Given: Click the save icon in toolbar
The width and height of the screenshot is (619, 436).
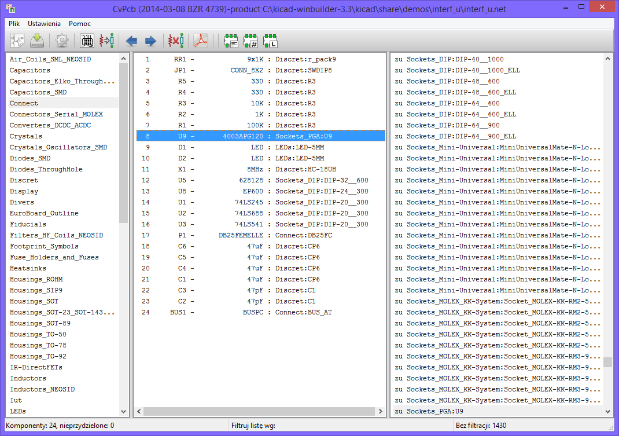Looking at the screenshot, I should (x=38, y=41).
